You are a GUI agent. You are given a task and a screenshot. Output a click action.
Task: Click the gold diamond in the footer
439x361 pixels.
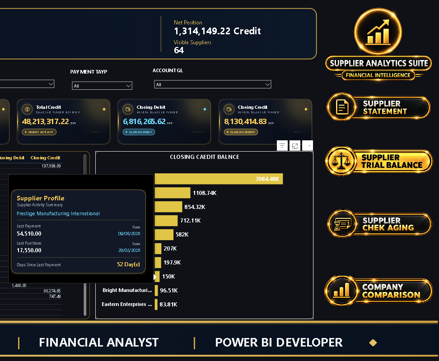tap(373, 342)
